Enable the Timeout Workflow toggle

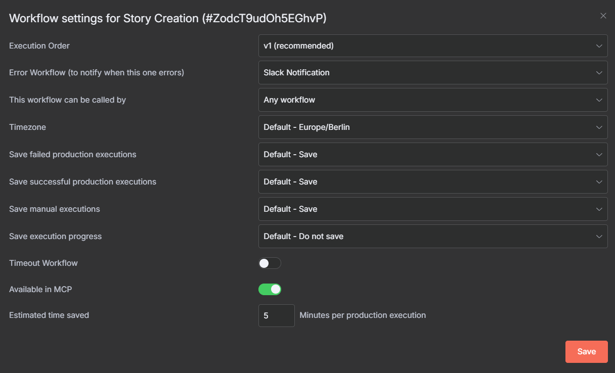point(270,263)
